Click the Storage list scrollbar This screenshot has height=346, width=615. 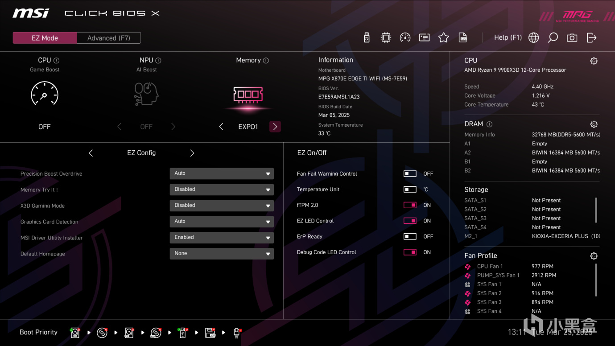coord(596,210)
